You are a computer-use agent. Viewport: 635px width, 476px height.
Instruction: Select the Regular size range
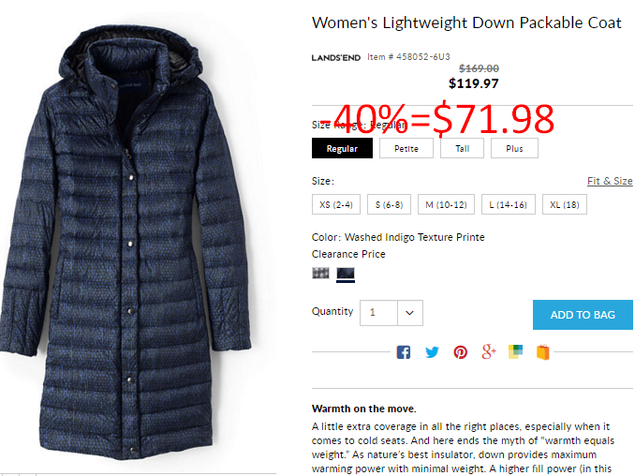pos(342,148)
